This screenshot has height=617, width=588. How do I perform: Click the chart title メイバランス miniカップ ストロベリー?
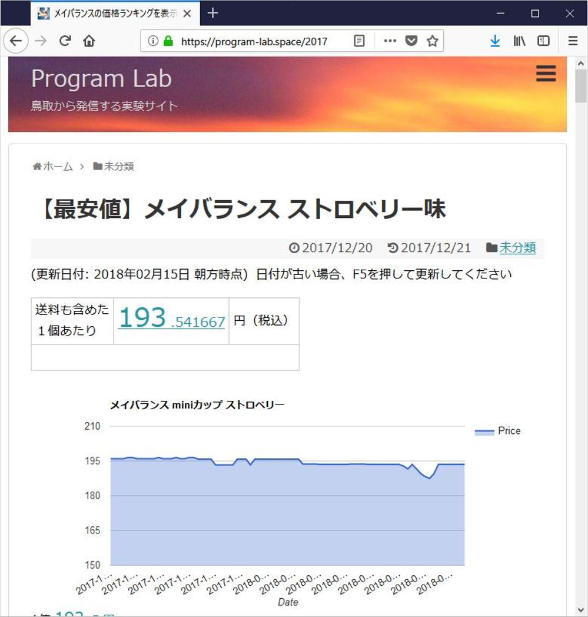coord(197,404)
